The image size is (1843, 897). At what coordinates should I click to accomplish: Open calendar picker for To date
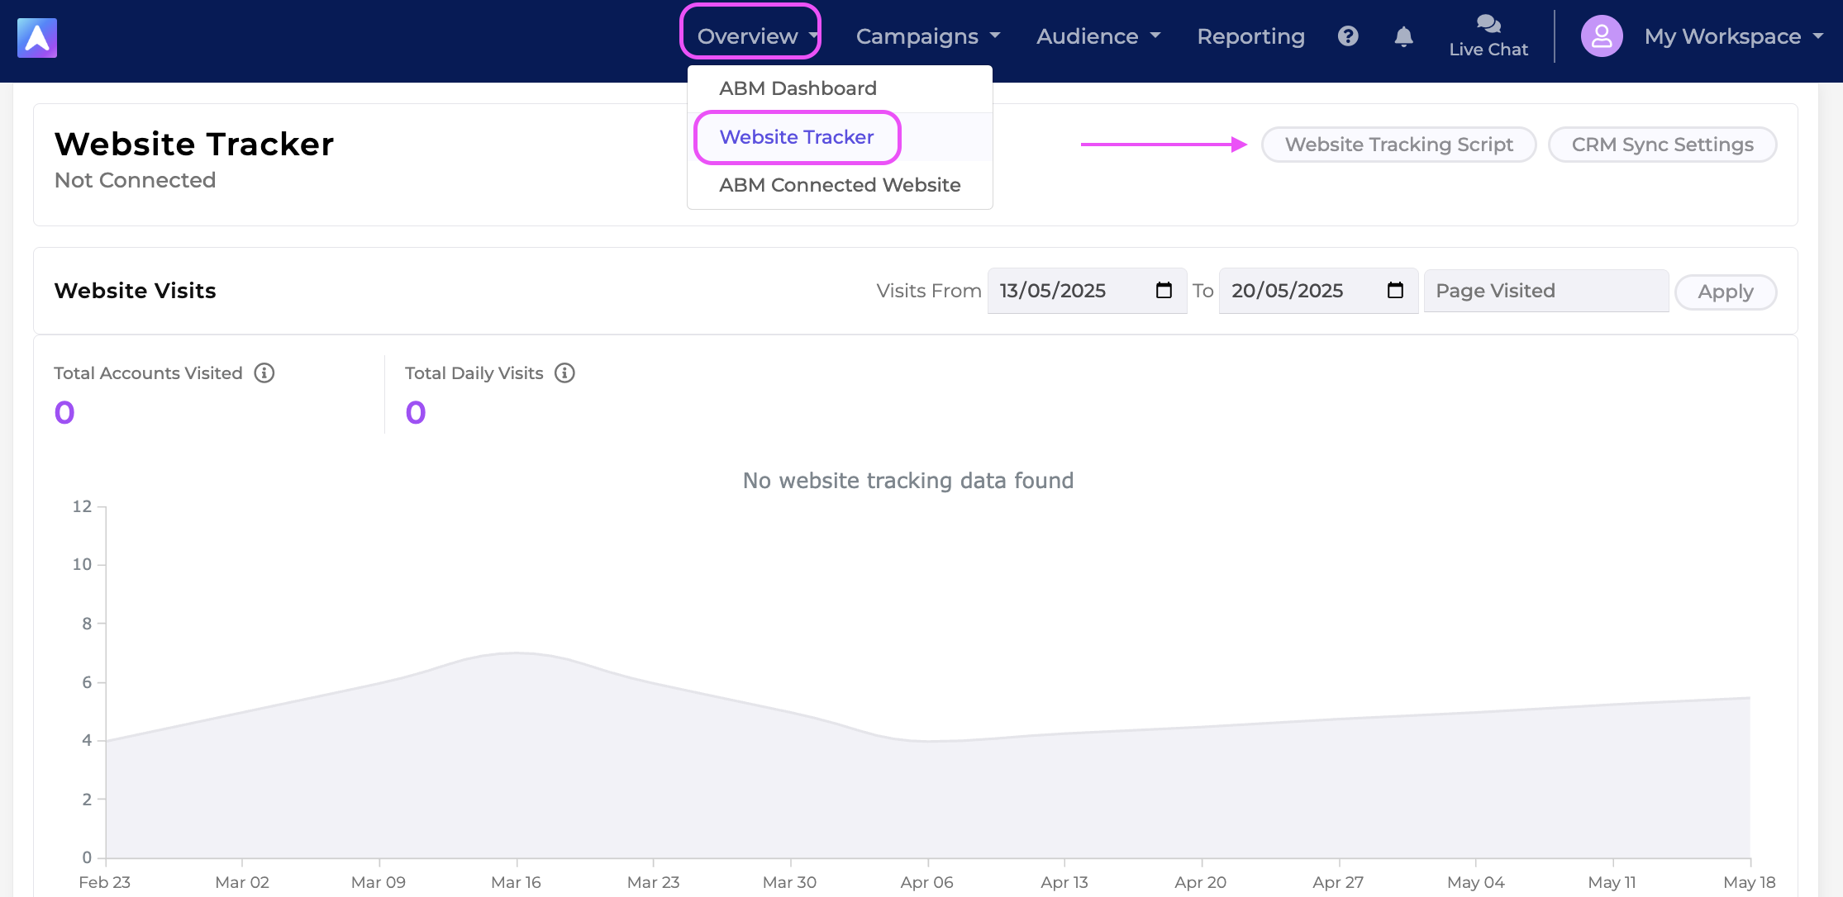pyautogui.click(x=1395, y=291)
